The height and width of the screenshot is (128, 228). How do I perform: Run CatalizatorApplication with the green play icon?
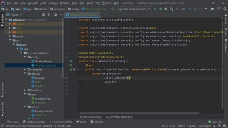pos(155,9)
